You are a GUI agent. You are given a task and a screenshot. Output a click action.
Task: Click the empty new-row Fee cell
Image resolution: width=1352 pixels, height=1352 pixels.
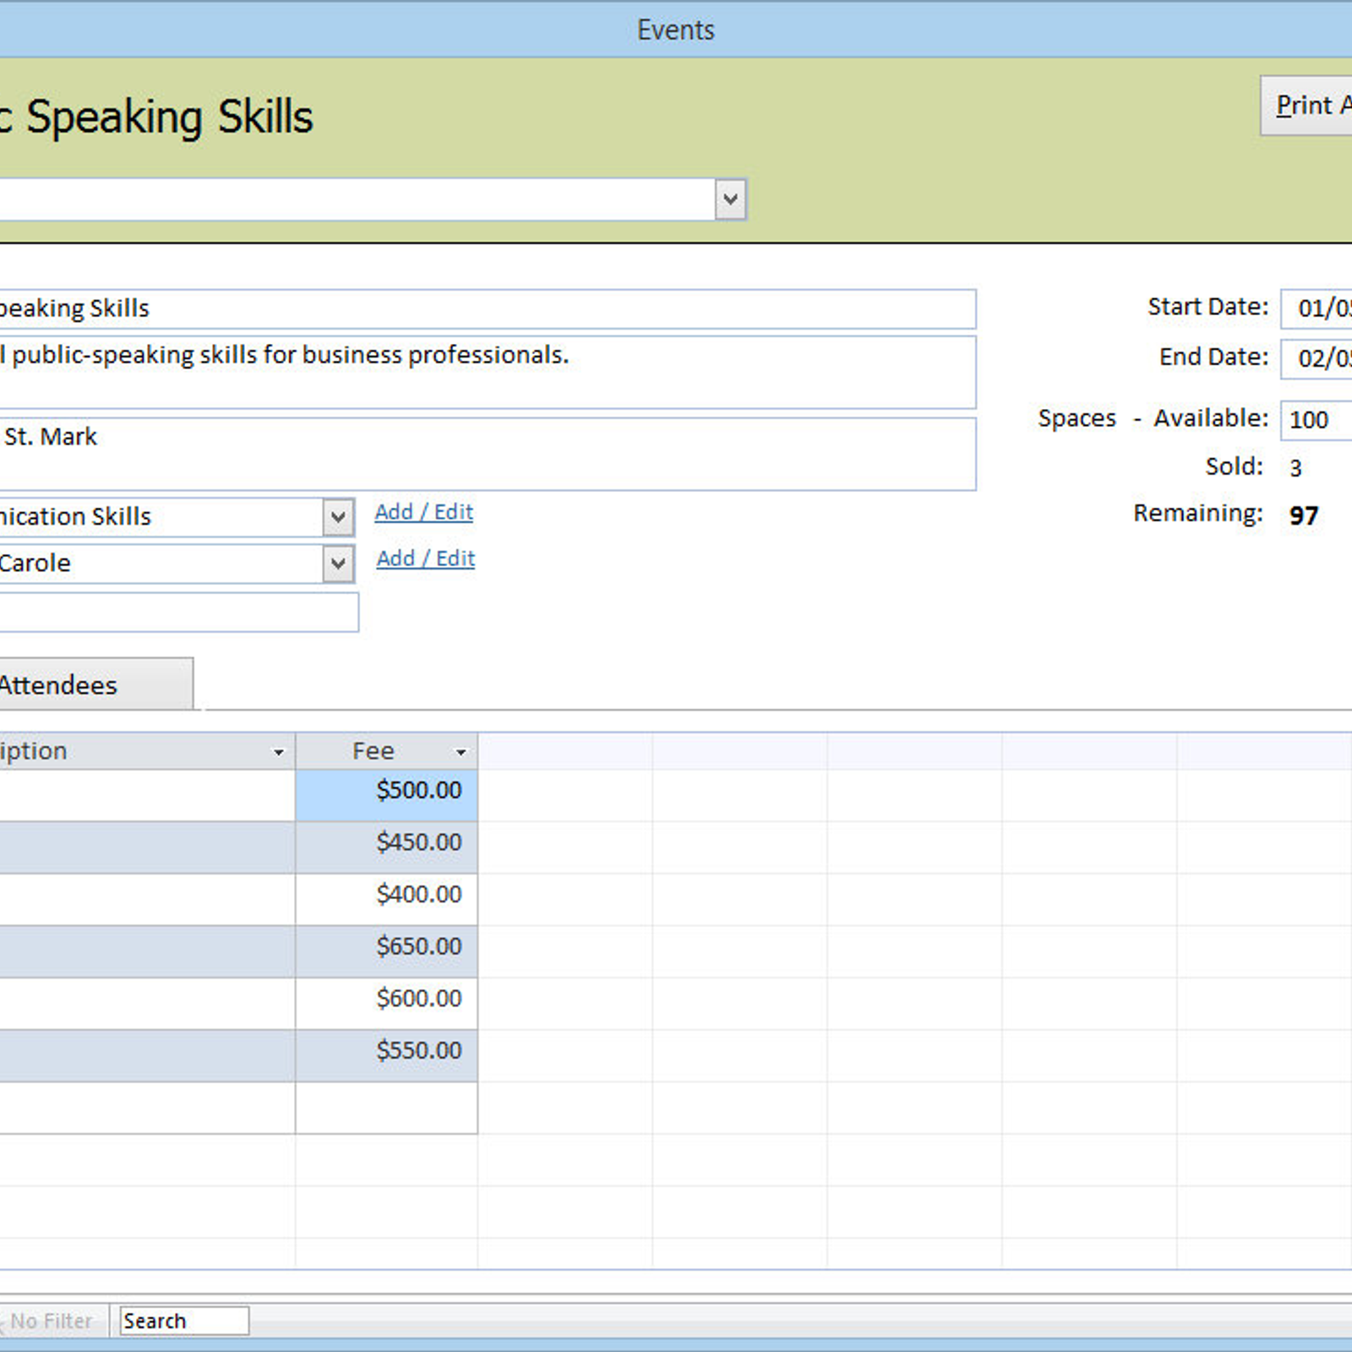pyautogui.click(x=386, y=1108)
